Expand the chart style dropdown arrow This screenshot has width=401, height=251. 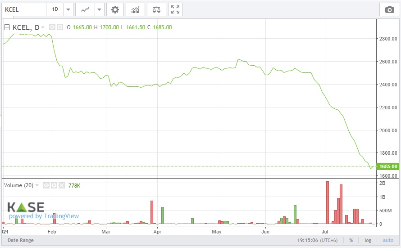[100, 9]
